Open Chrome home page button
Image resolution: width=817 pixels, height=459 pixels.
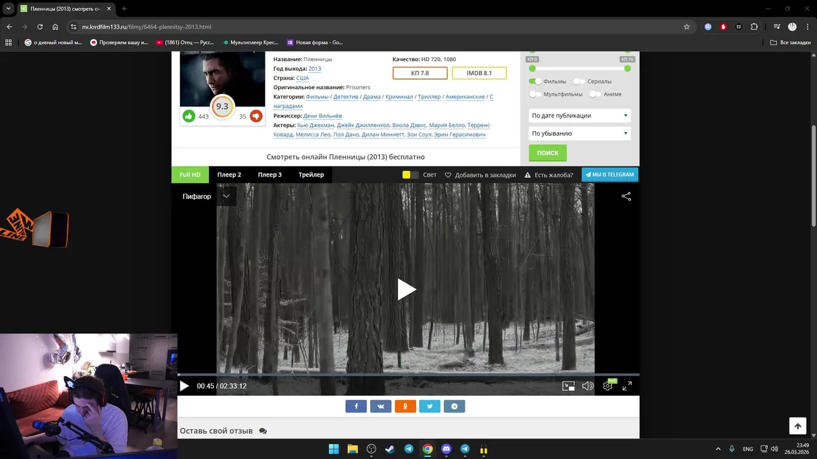point(56,27)
